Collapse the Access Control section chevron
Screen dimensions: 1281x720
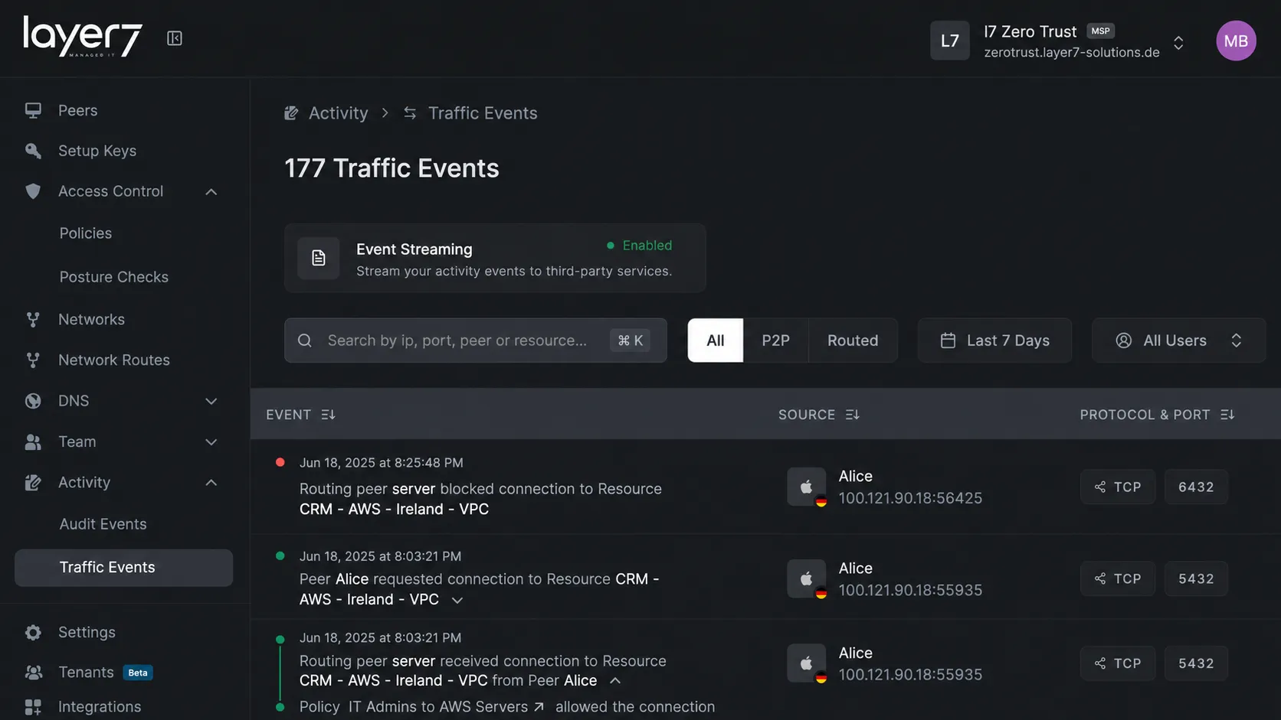pyautogui.click(x=211, y=192)
